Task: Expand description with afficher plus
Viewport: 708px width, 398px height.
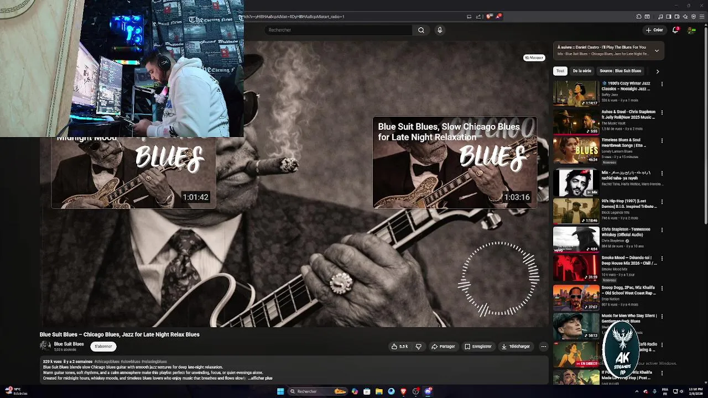Action: pos(261,378)
